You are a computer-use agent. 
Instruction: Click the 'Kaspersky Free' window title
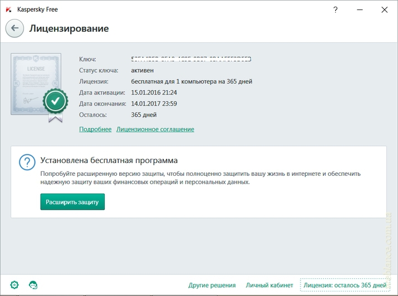[37, 9]
